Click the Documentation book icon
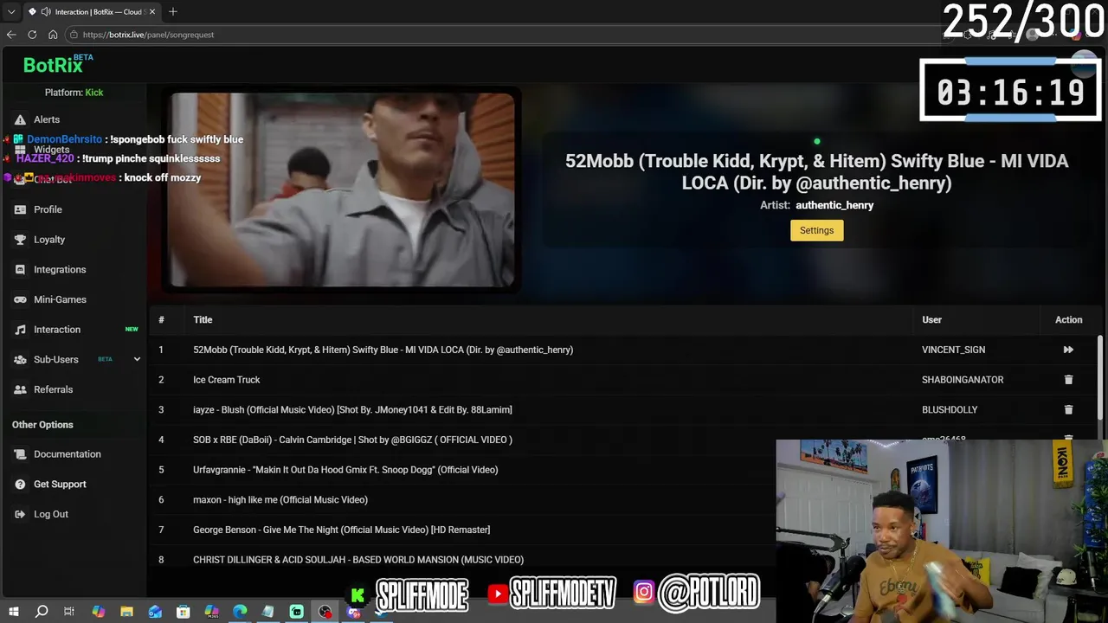The height and width of the screenshot is (623, 1108). (20, 454)
